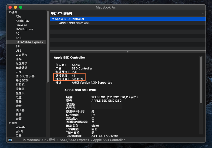Select the APPLE SSD SM0128G device row
Viewport: 212px width, 148px height.
click(74, 23)
